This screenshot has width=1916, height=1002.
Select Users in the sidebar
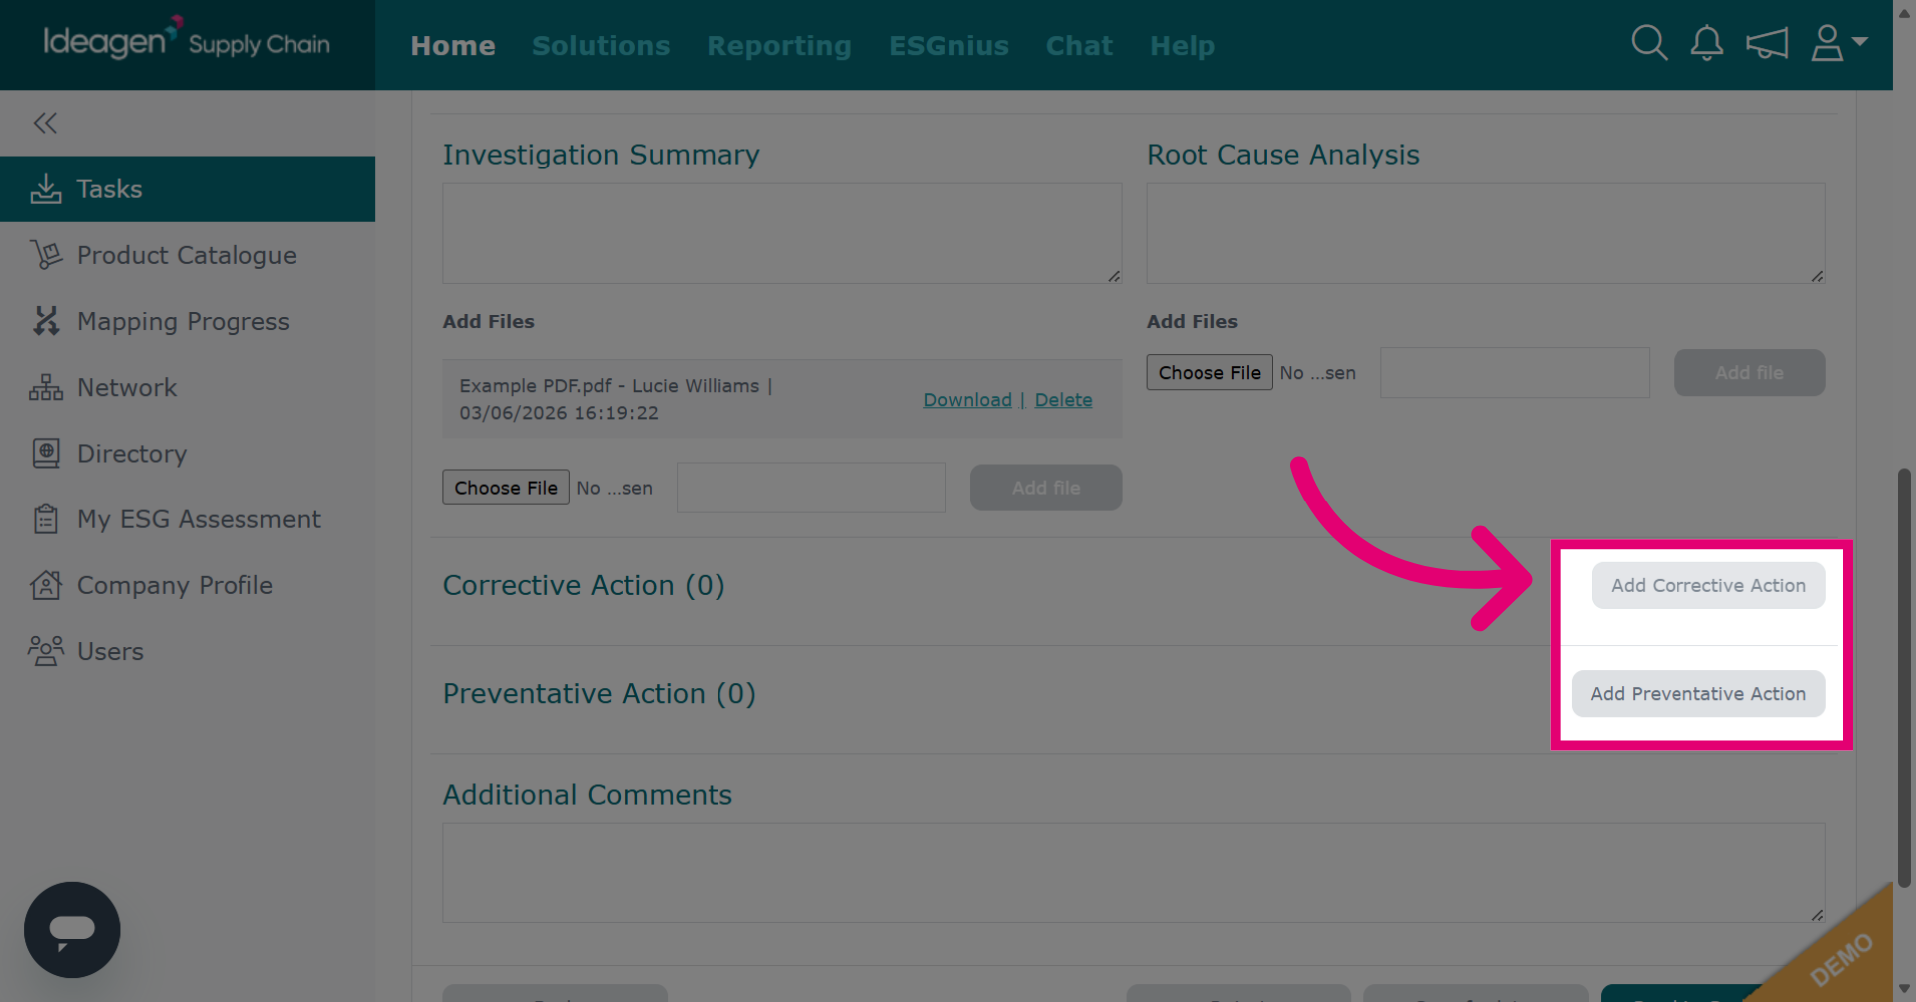tap(188, 651)
